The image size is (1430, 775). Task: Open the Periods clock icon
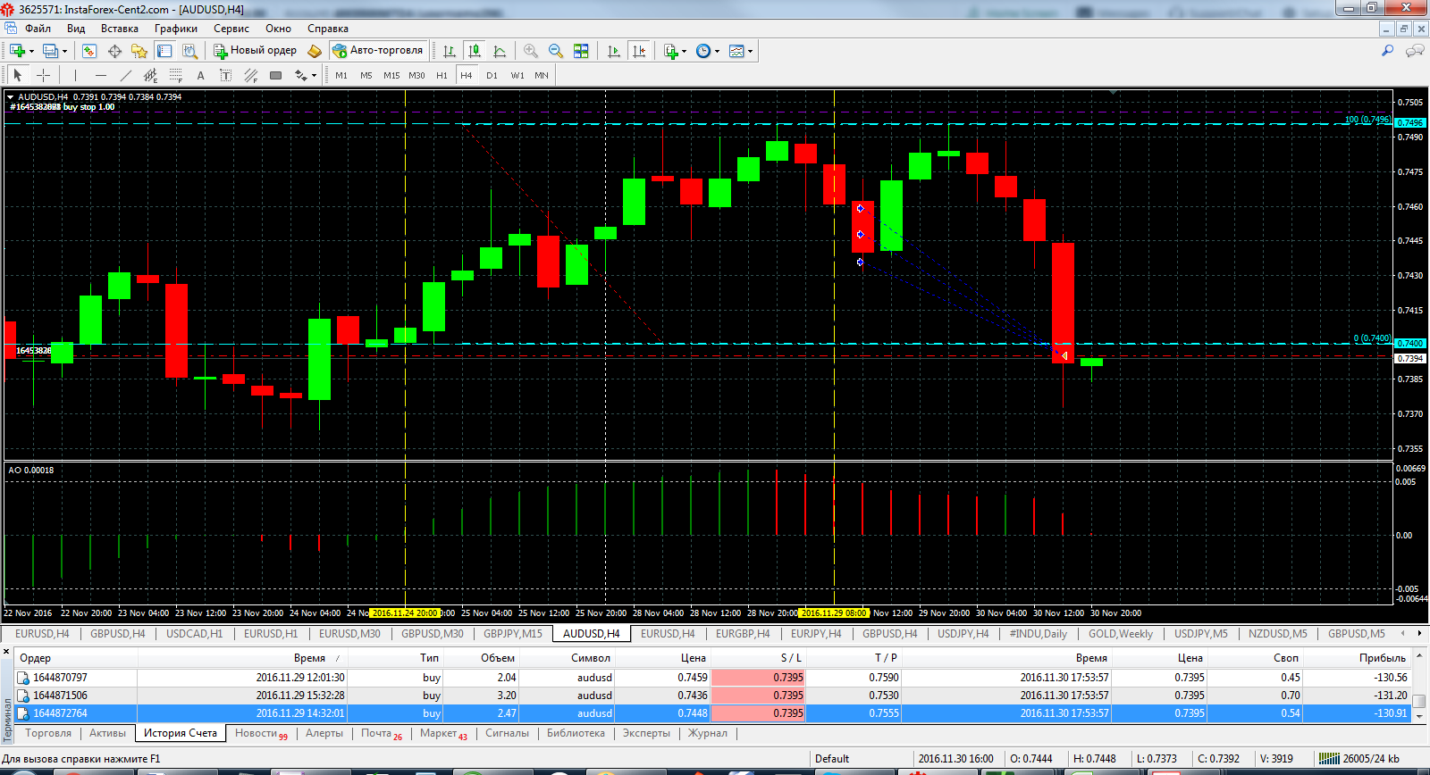[703, 51]
